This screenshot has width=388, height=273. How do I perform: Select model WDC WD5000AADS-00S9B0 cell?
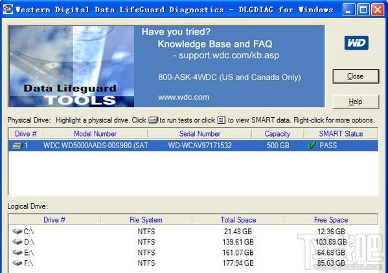click(95, 146)
